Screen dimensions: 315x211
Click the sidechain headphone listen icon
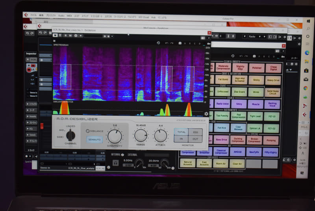click(115, 163)
